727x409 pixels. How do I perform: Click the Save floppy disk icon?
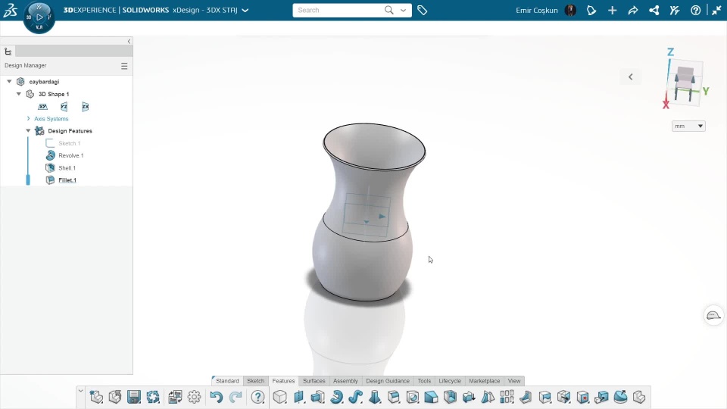coord(134,397)
